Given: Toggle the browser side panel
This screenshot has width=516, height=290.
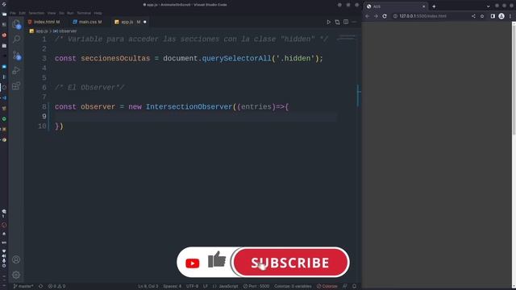Looking at the screenshot, I should [493, 16].
